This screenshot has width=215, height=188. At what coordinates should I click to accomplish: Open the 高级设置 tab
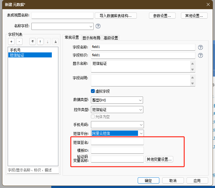click(x=111, y=38)
